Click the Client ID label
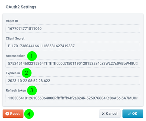This screenshot has width=146, height=121. point(12,21)
